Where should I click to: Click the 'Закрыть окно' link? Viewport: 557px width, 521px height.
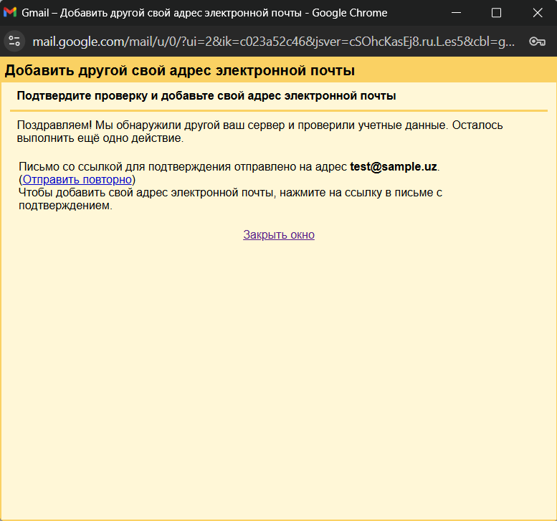click(279, 235)
